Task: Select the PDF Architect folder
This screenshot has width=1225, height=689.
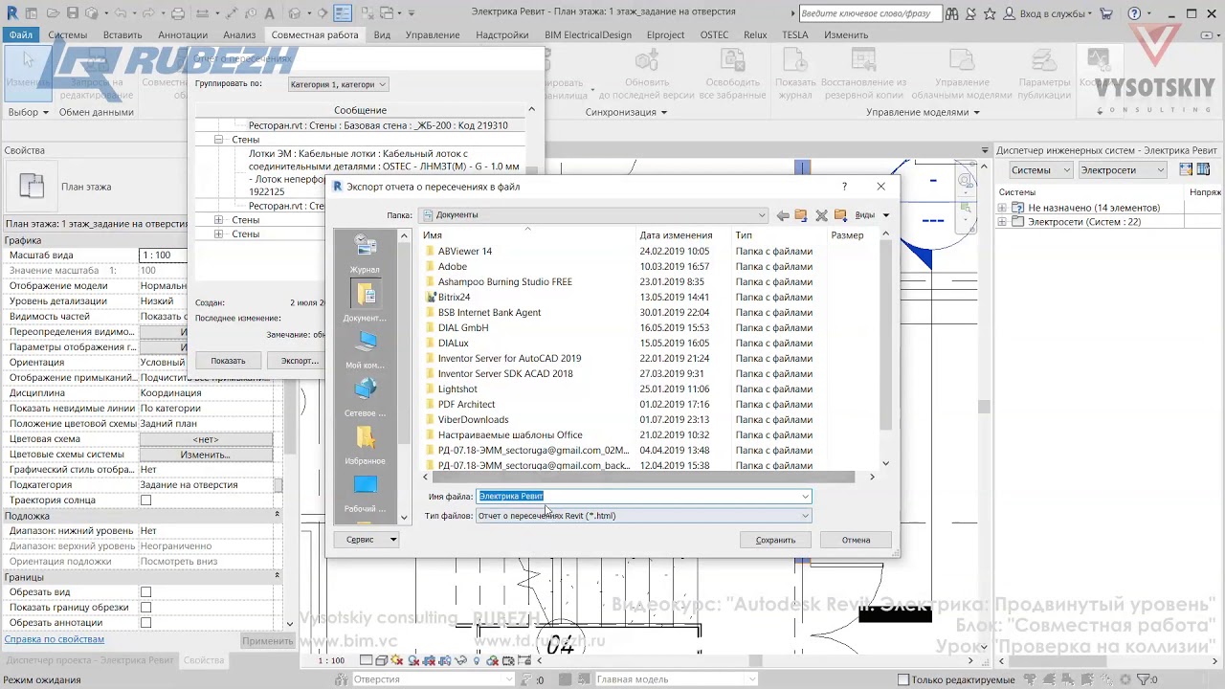Action: click(466, 405)
